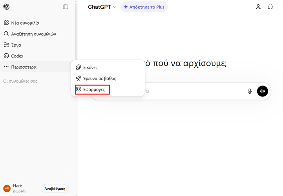Click the Αναβάθμιση upgrade button
283x196 pixels.
(55, 189)
